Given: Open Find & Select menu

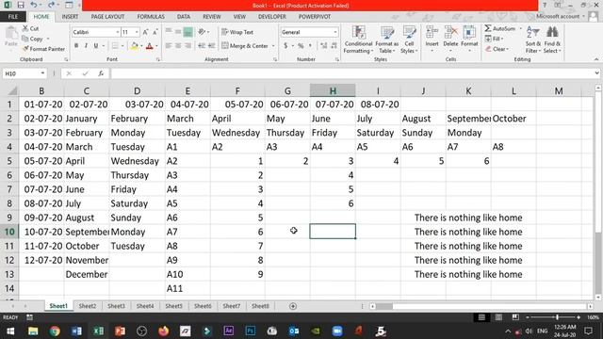Looking at the screenshot, I should click(552, 40).
